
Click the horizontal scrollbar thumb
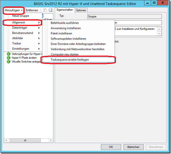pyautogui.click(x=25, y=140)
